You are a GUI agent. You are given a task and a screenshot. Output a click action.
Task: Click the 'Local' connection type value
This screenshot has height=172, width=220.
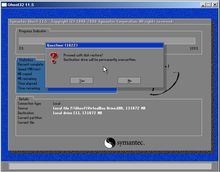57,104
